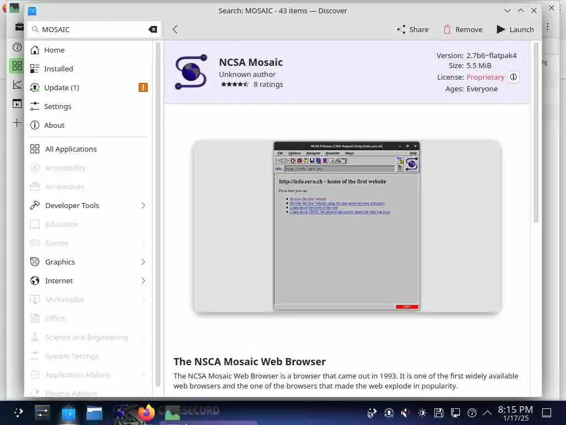Screen dimensions: 566x425
Task: Open the brightness tray icon
Action: click(422, 413)
